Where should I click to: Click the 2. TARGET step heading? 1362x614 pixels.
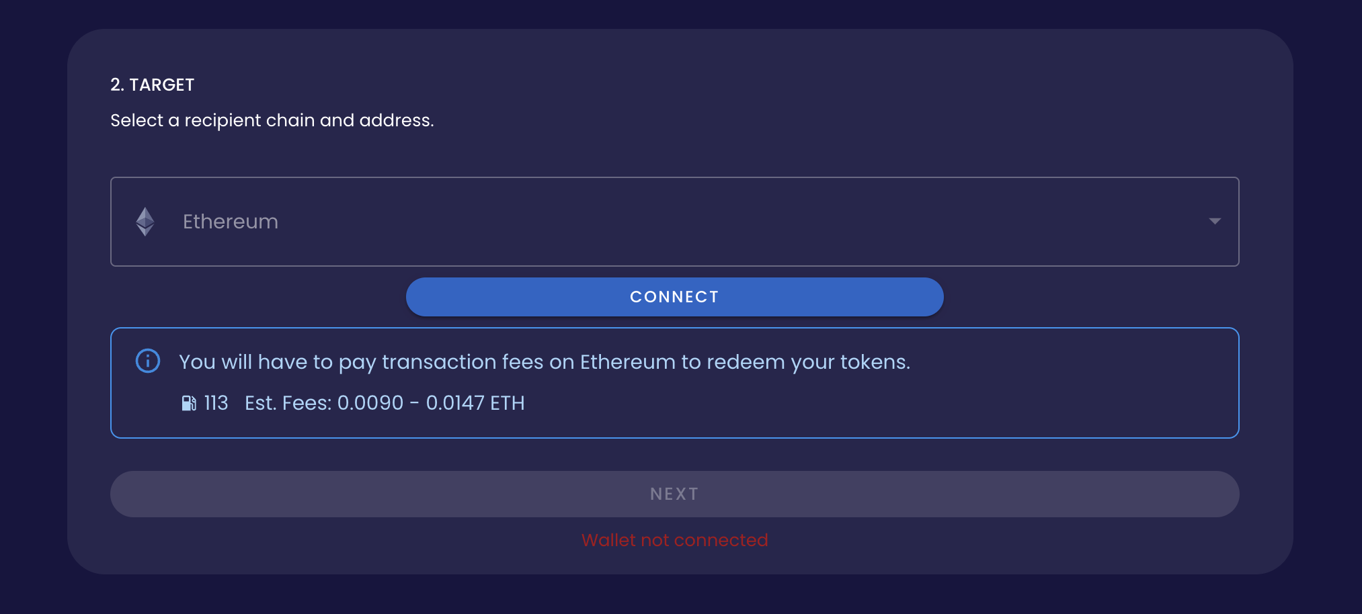point(153,85)
